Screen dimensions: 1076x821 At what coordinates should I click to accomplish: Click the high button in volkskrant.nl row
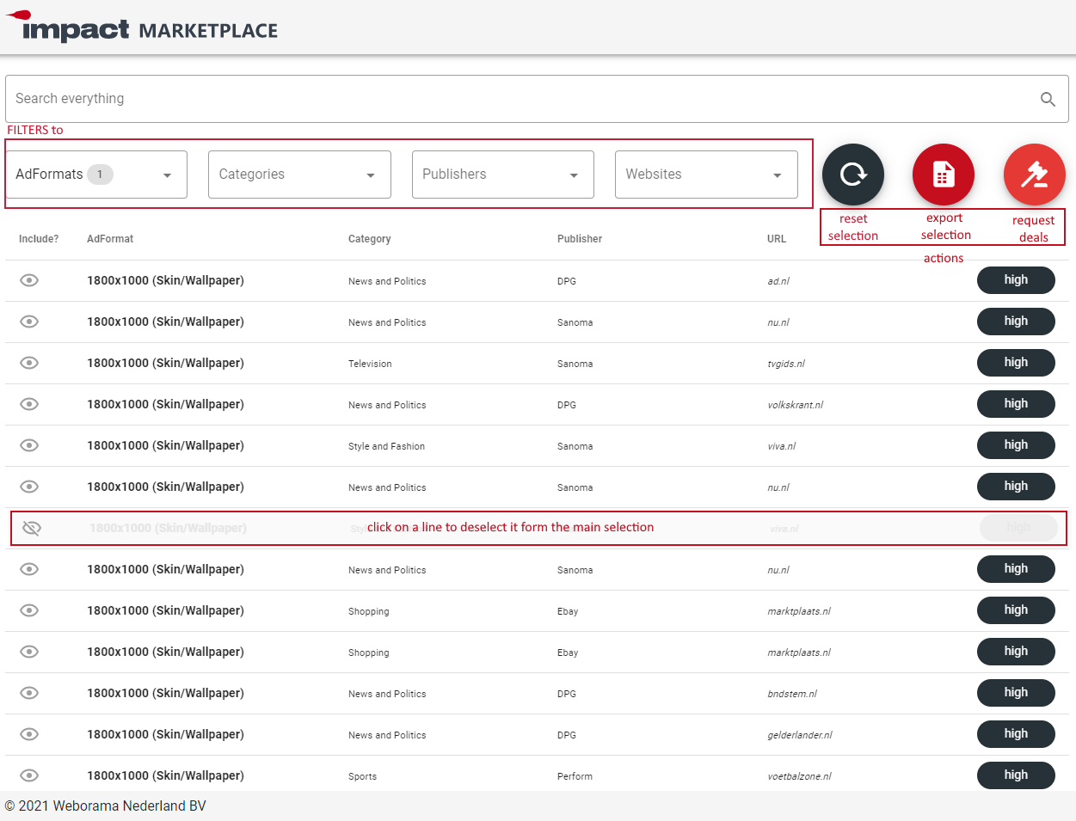[x=1016, y=404]
